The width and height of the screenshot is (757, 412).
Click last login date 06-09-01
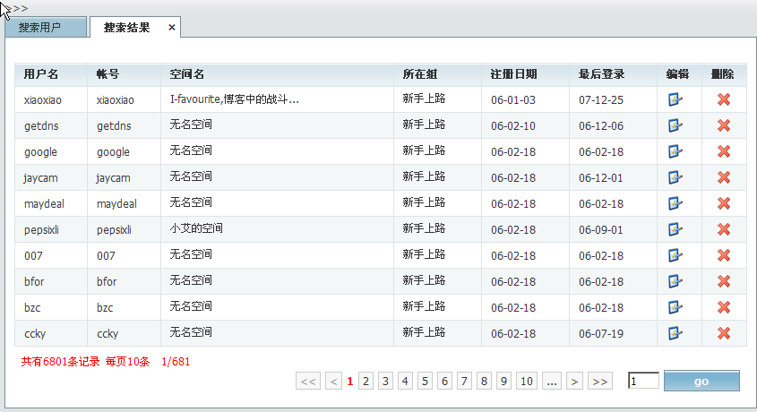[601, 230]
